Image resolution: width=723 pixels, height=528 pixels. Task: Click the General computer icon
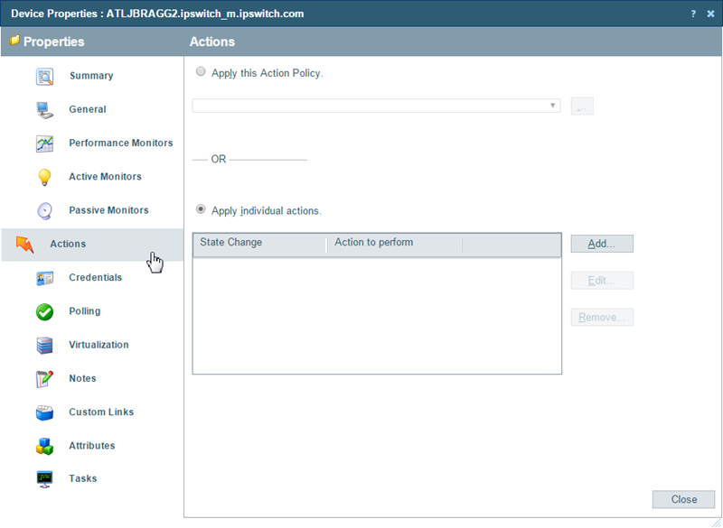[x=44, y=110]
